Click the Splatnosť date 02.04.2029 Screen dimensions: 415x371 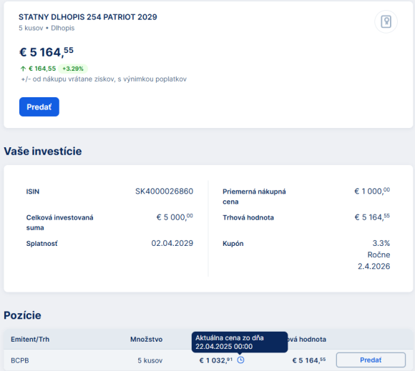(x=172, y=243)
